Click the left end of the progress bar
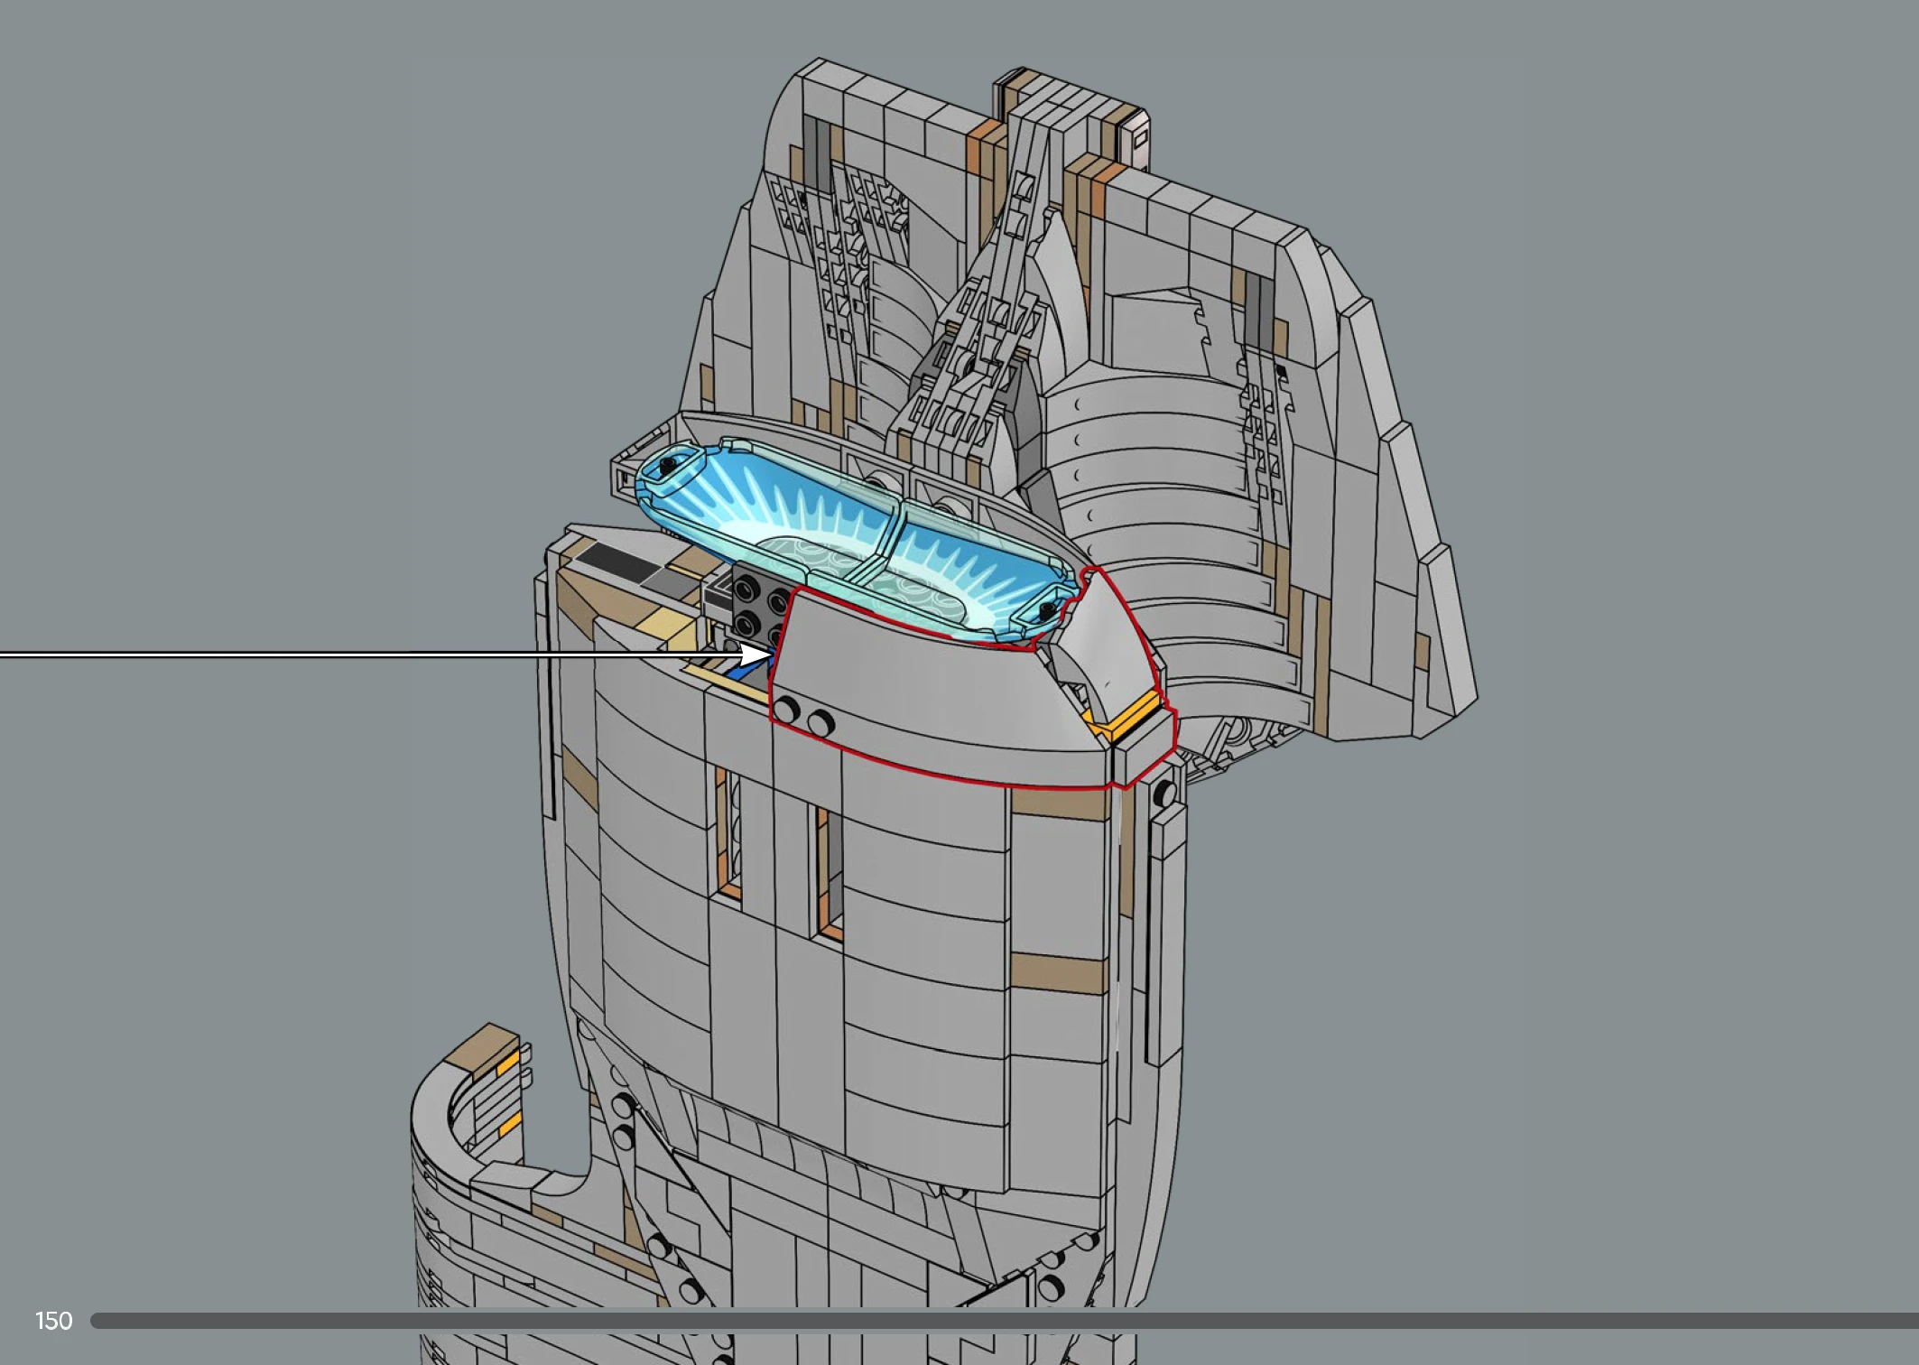 (x=99, y=1321)
